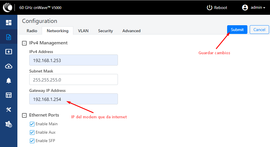This screenshot has height=147, width=270.
Task: Open the statistics table sidebar icon
Action: point(9,95)
